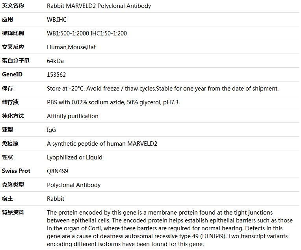This screenshot has width=301, height=250.
Task: Select the WB,IHC application value
Action: coord(57,20)
